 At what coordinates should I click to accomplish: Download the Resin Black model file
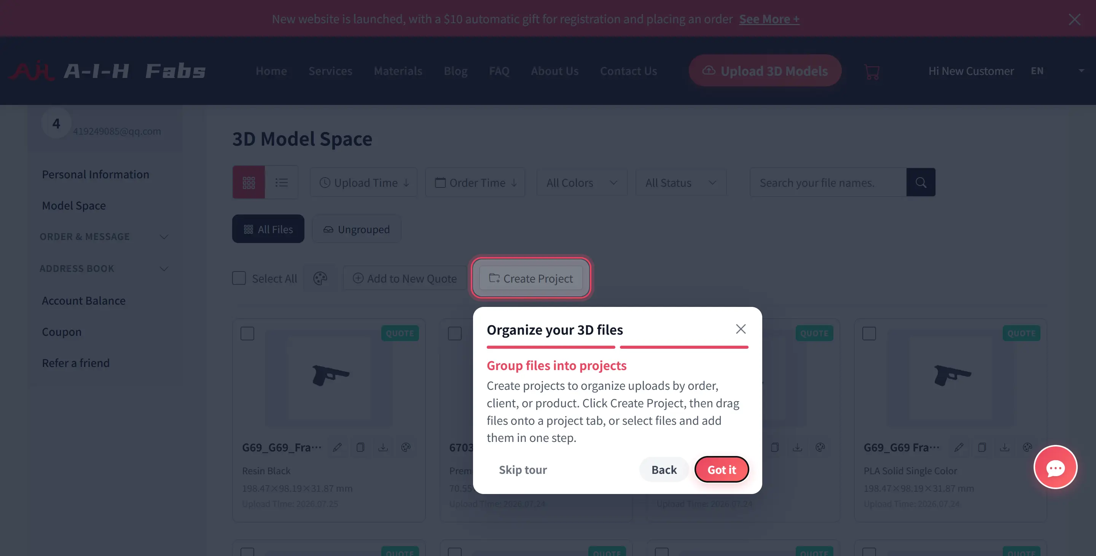[x=383, y=447]
